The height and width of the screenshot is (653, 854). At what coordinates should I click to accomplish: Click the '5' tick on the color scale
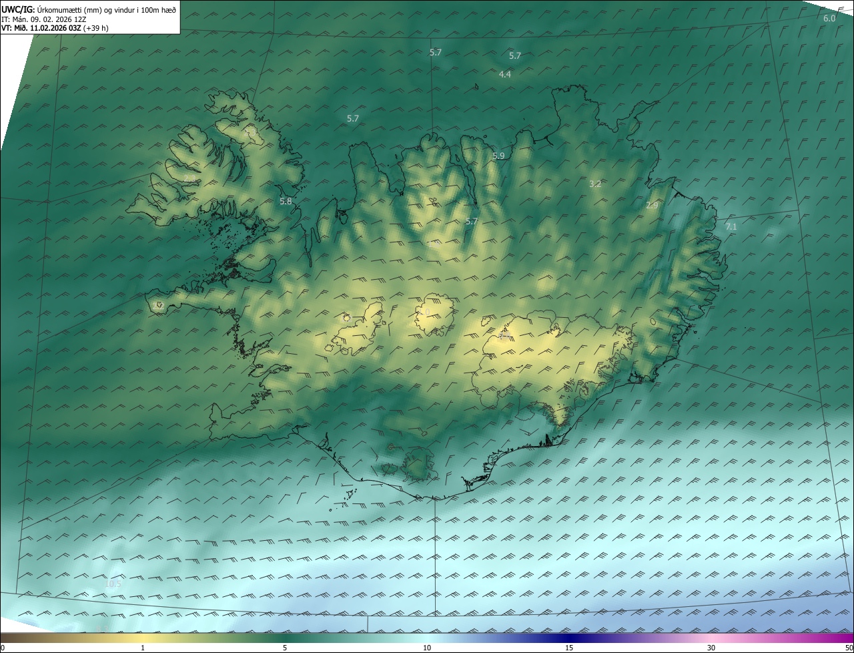click(285, 648)
